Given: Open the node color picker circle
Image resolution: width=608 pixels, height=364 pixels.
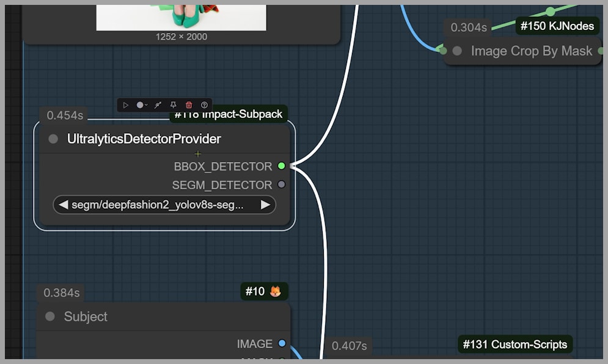Looking at the screenshot, I should [x=140, y=105].
